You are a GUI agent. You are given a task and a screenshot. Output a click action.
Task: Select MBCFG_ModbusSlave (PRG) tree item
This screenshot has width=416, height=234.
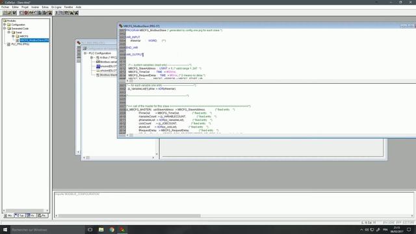click(x=34, y=40)
